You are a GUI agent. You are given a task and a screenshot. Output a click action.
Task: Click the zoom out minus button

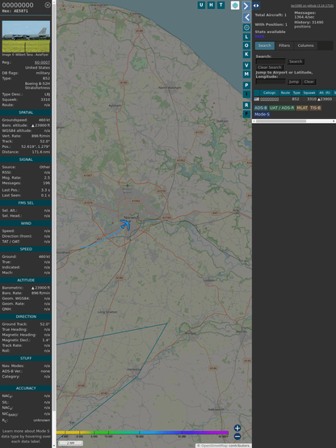[x=237, y=437]
